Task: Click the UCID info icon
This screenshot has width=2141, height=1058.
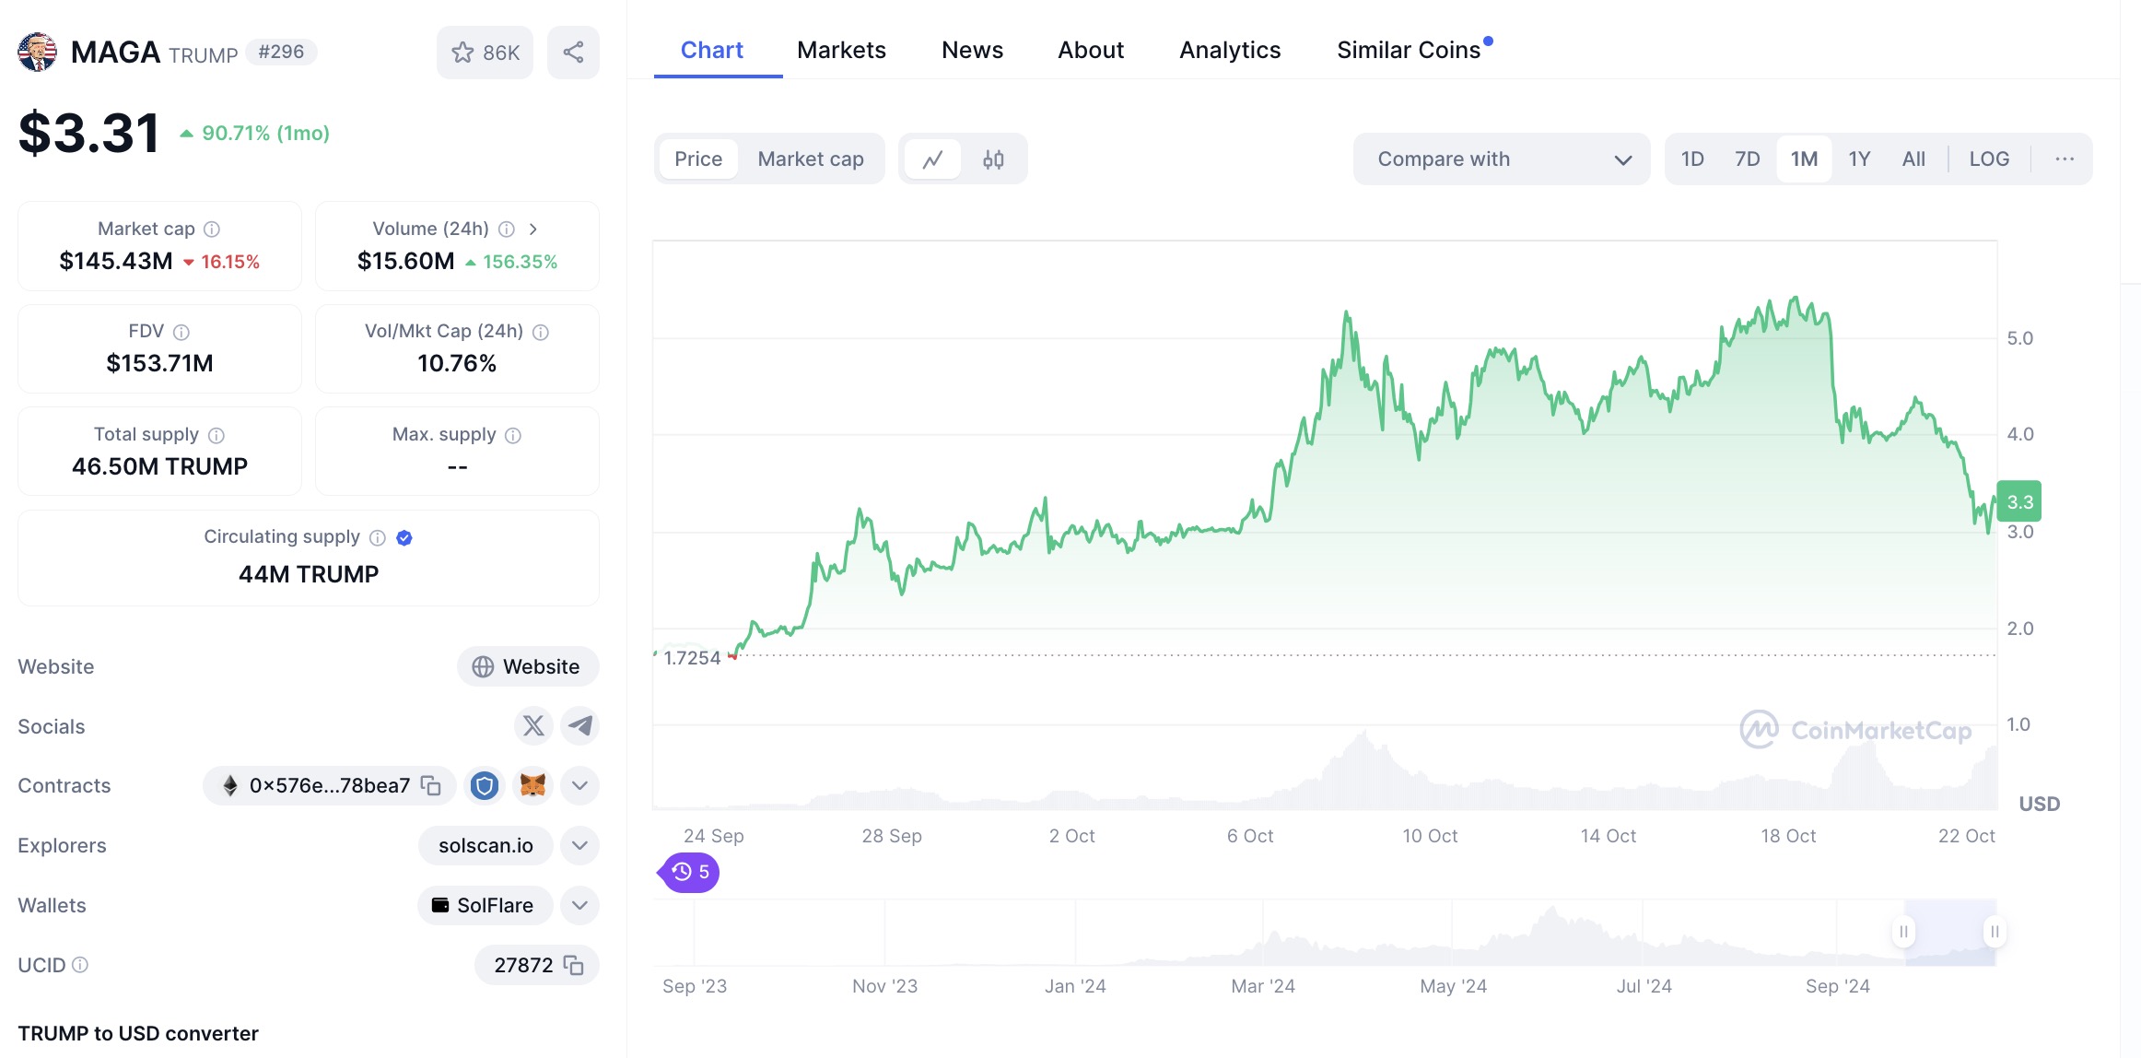Action: click(x=80, y=965)
